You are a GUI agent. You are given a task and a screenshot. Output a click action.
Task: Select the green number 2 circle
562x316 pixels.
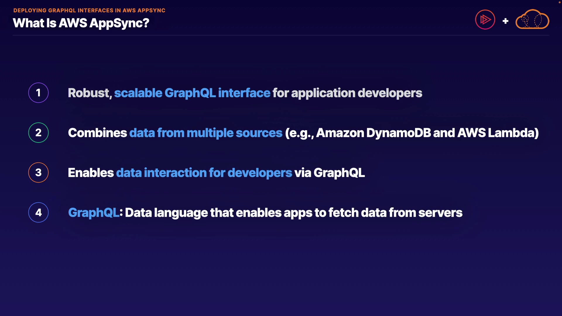coord(38,133)
